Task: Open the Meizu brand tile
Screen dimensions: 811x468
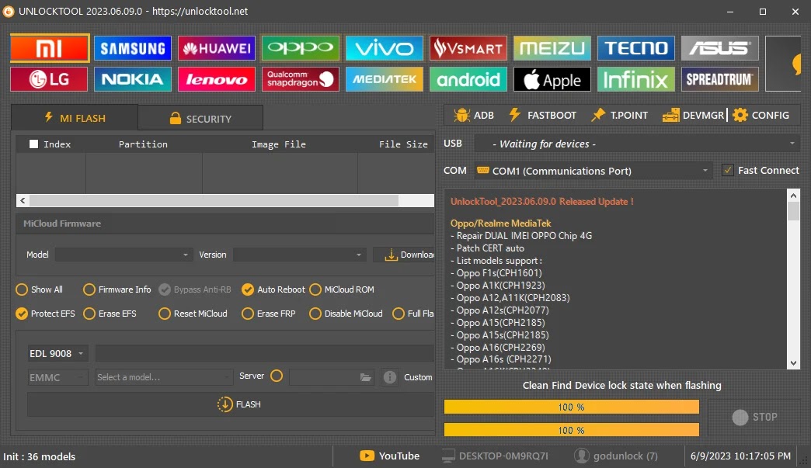Action: (552, 49)
